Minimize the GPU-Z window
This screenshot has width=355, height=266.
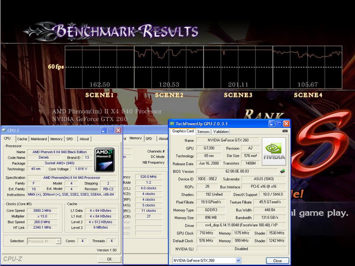[x=272, y=124]
